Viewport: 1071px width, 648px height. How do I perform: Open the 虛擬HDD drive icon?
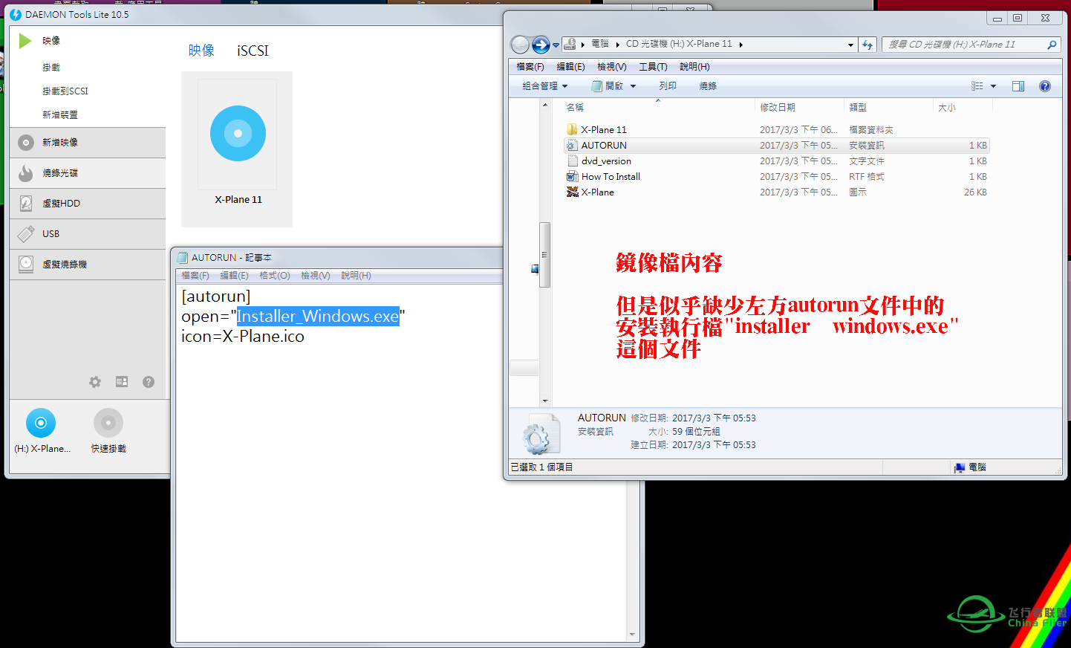pyautogui.click(x=26, y=204)
